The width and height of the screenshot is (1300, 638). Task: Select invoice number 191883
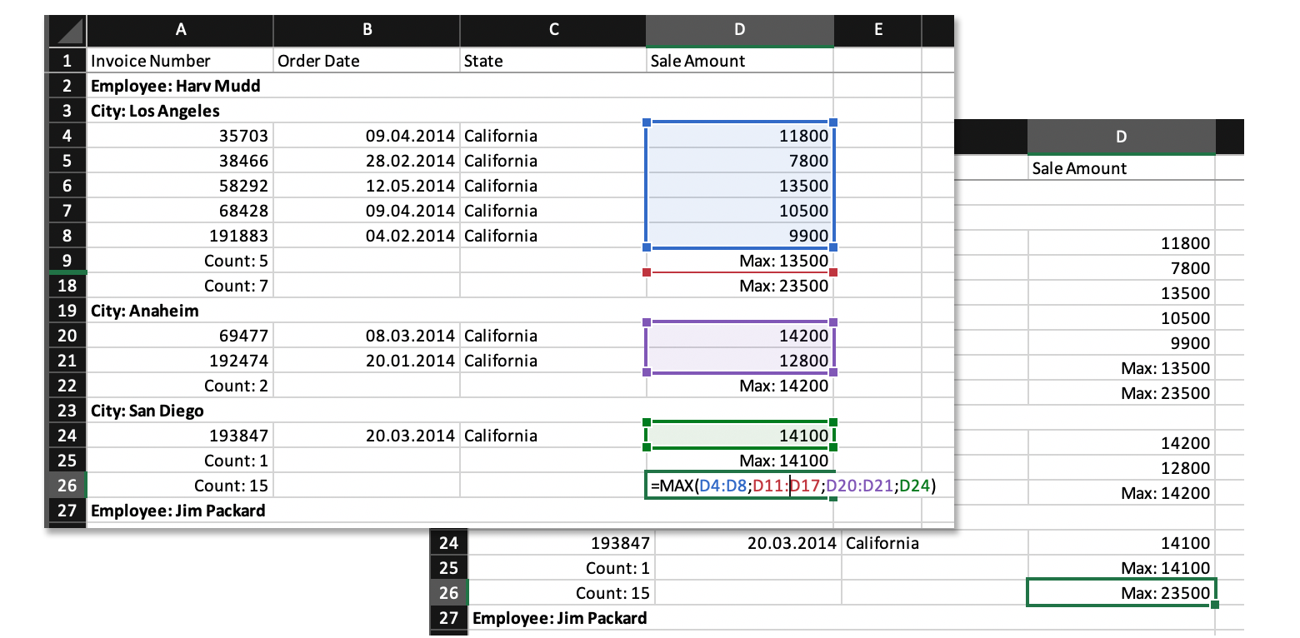point(180,236)
